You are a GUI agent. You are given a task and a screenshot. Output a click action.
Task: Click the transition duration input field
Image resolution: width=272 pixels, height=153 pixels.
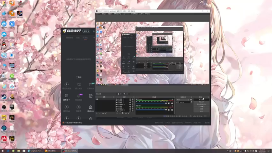click(185, 102)
